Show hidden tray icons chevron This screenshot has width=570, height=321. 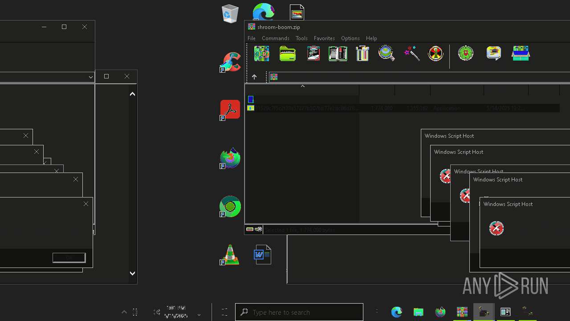(124, 312)
